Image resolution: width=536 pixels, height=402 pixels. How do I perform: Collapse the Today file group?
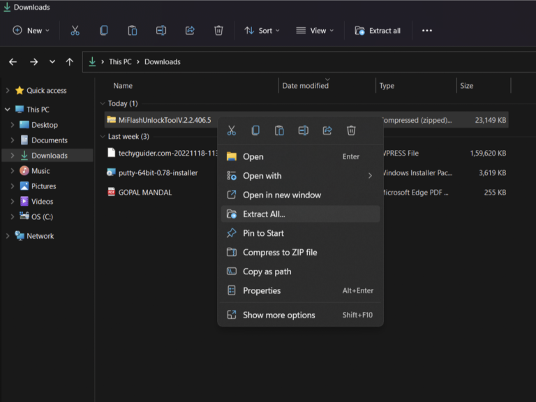(x=103, y=103)
